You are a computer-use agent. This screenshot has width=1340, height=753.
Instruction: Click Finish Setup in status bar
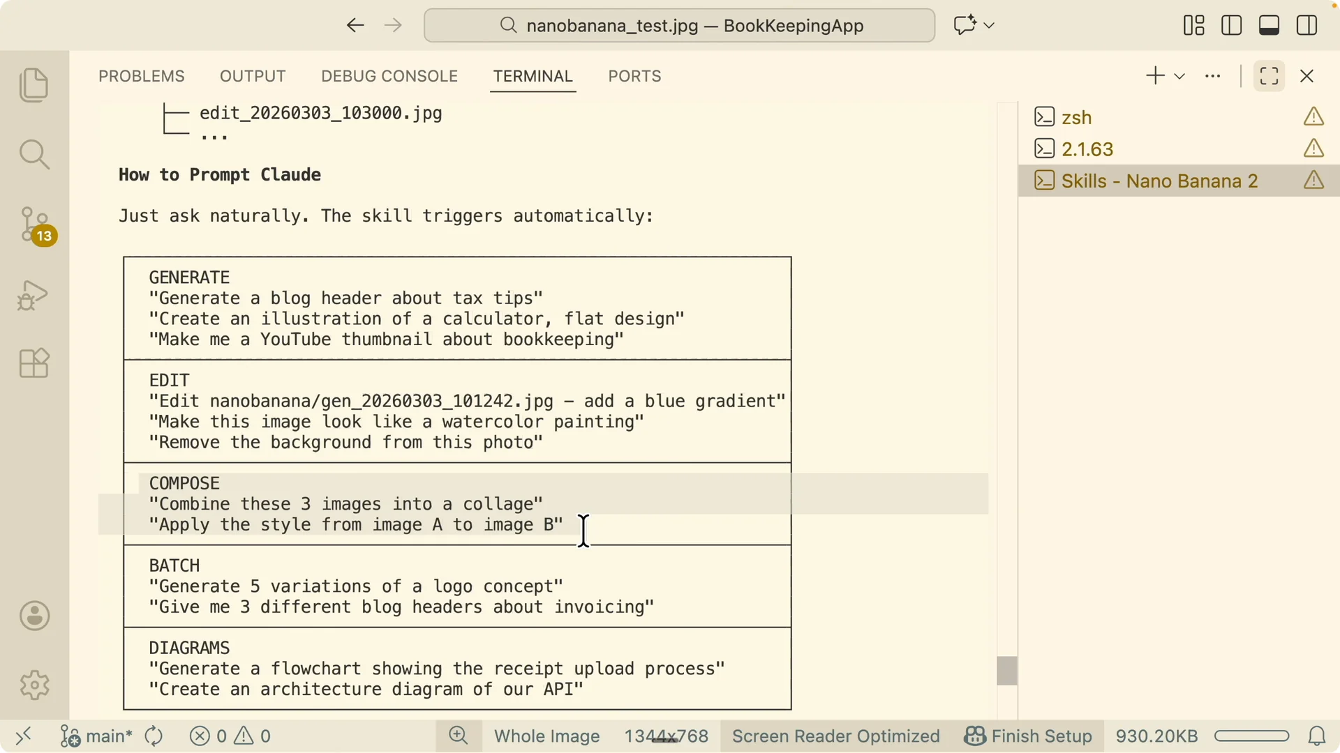coord(1028,736)
